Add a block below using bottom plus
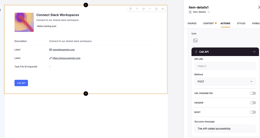260x138 pixels. 86,93
